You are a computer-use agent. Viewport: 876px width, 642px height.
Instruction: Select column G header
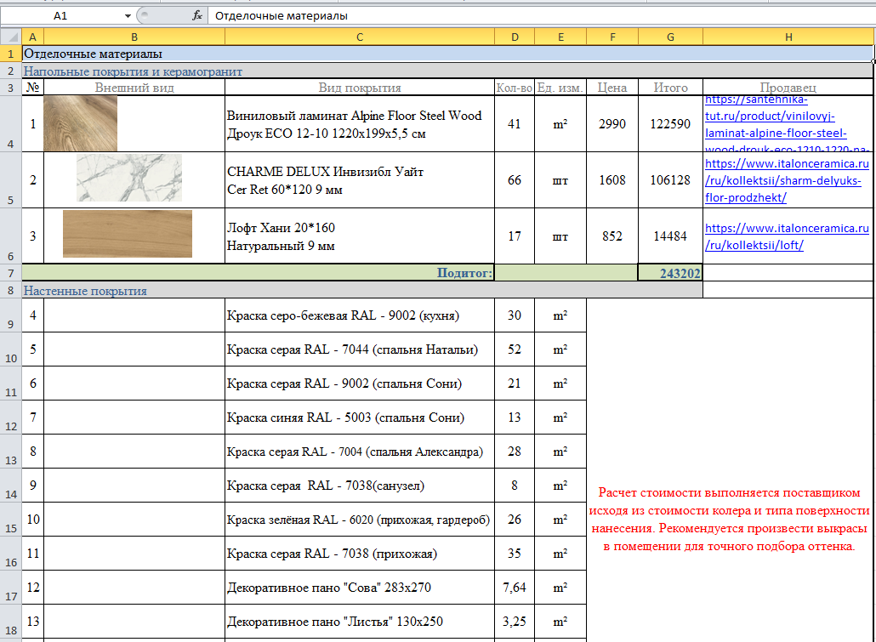(670, 37)
